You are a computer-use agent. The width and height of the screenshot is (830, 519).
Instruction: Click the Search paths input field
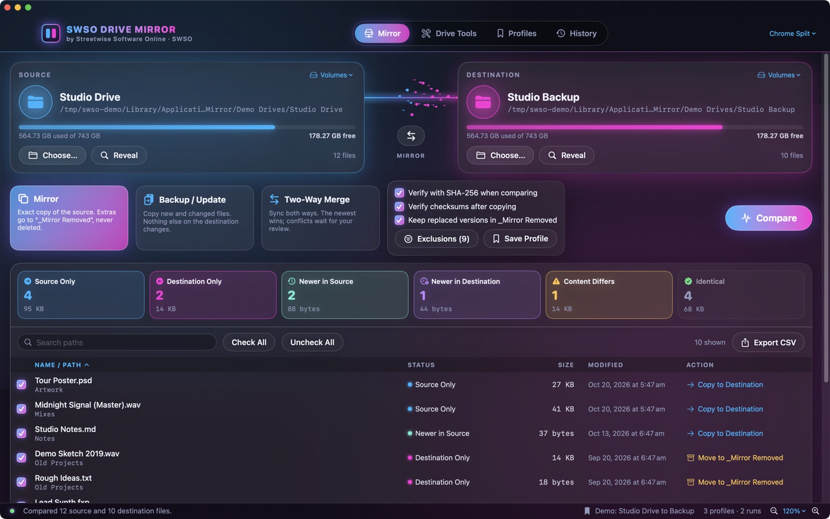coord(117,343)
